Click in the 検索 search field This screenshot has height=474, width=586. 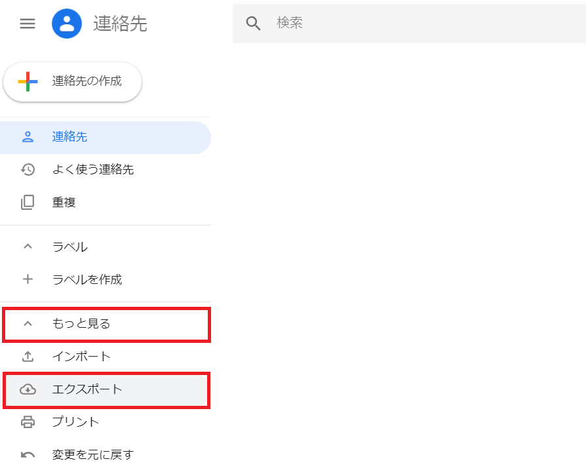tap(409, 24)
